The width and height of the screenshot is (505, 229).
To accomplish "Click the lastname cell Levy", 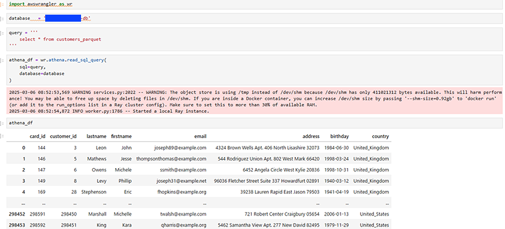I will pos(102,181).
